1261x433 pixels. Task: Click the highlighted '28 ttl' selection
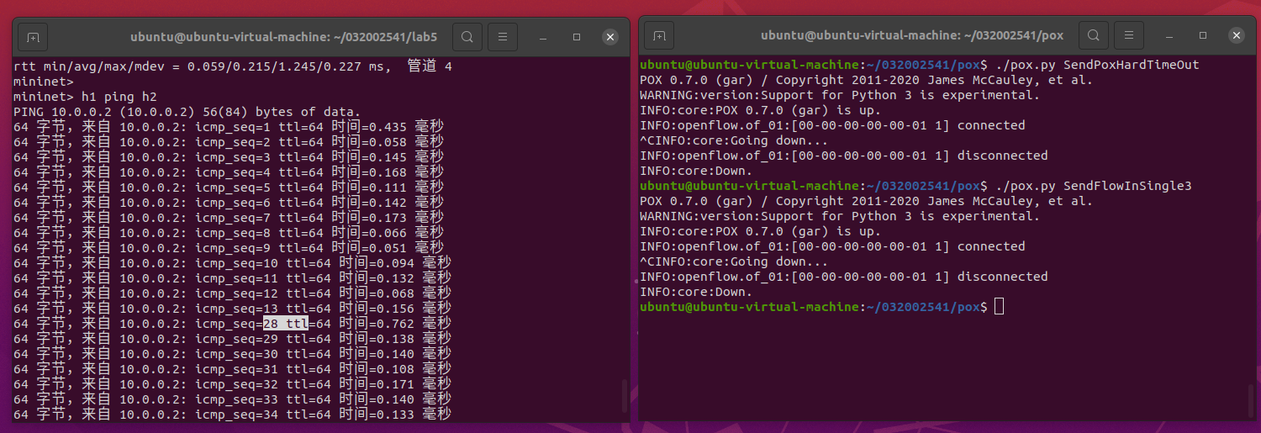(x=286, y=324)
